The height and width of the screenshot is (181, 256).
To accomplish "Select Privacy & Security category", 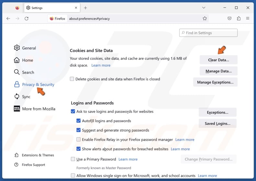I will [34, 84].
